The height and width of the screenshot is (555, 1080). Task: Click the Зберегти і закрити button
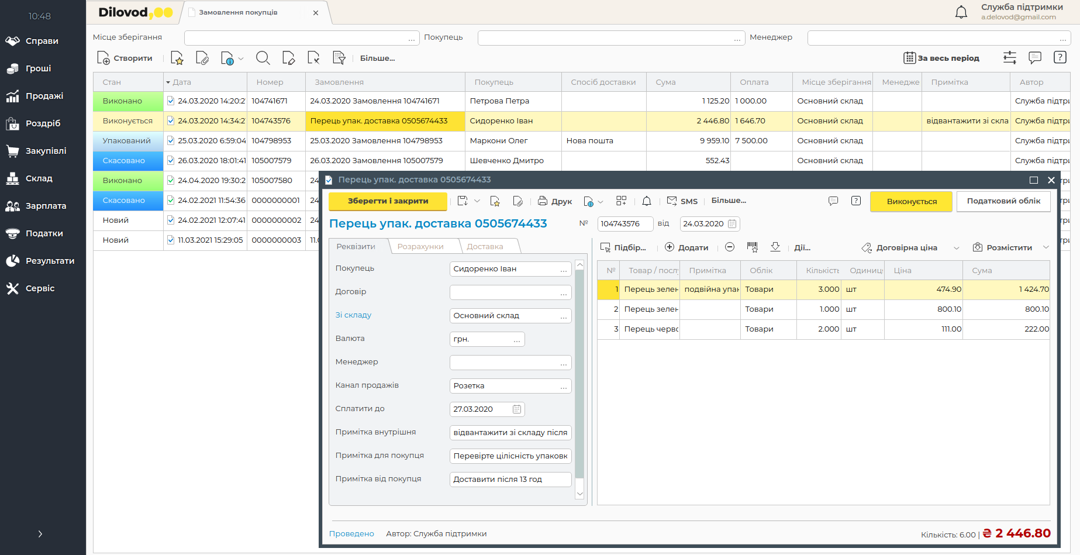[388, 201]
